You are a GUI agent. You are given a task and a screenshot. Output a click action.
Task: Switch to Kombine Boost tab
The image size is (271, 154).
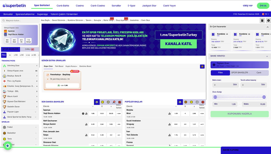tap(85, 66)
